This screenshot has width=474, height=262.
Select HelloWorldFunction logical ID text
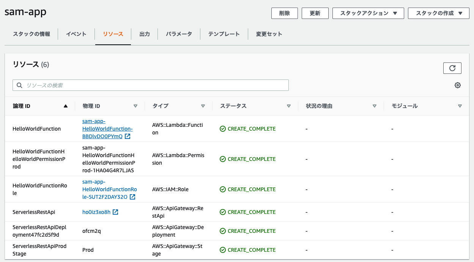(x=37, y=129)
